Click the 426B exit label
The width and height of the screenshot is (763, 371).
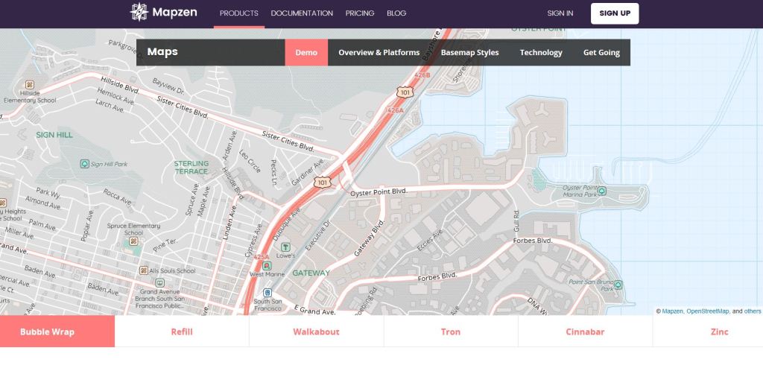[x=422, y=75]
